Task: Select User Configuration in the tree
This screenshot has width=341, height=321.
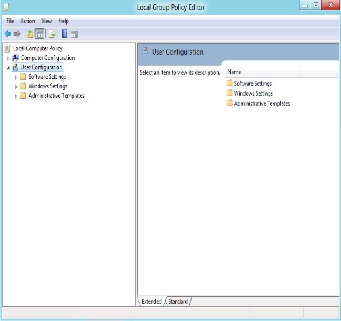Action: coord(41,67)
